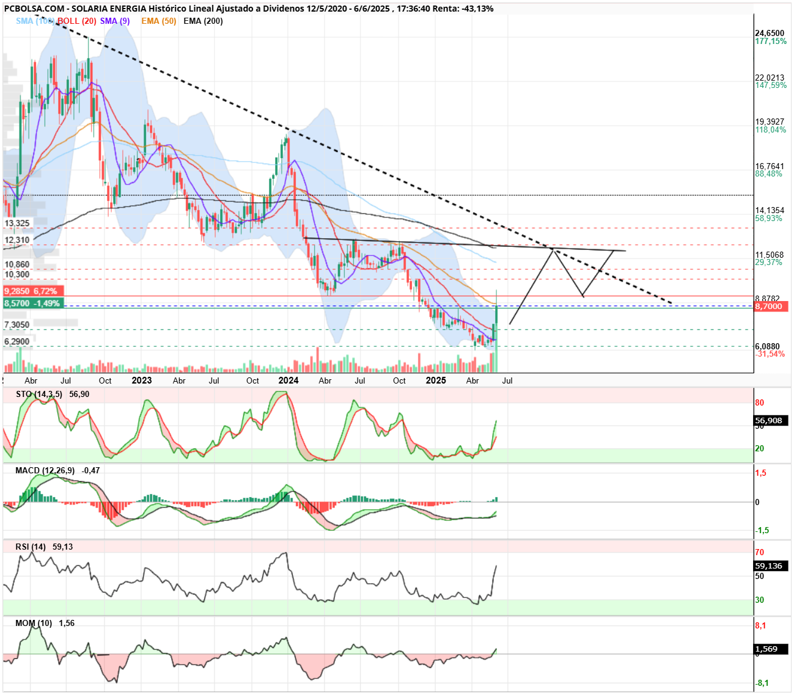
Task: Click the EMA (200) legend label
Action: tap(203, 21)
